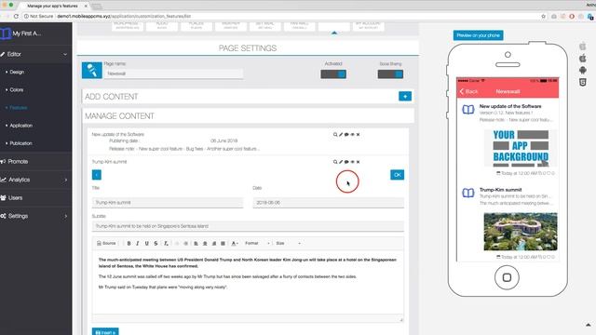The height and width of the screenshot is (335, 596).
Task: Click the scroll-to-top arrow at bottom right
Action: pyautogui.click(x=588, y=325)
